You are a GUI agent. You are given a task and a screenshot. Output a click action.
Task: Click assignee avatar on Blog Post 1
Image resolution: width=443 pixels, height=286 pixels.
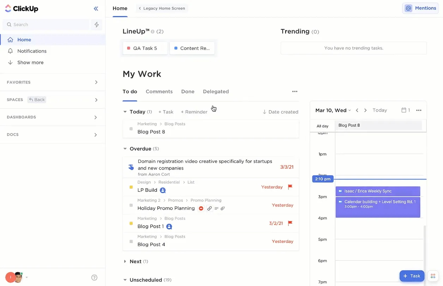coord(169,226)
